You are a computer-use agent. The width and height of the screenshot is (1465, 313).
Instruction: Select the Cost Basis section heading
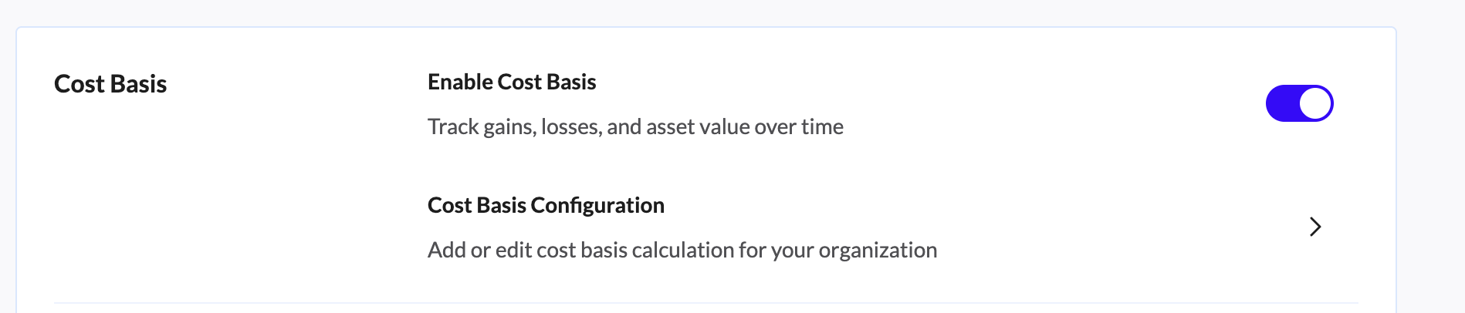coord(110,84)
